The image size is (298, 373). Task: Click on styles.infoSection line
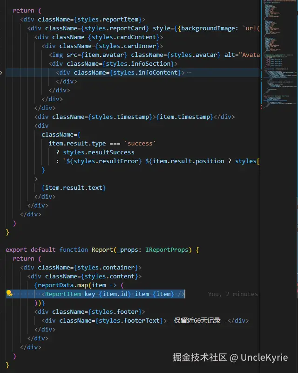(138, 64)
